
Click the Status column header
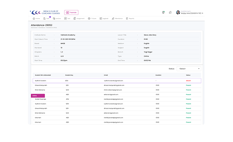(188, 75)
